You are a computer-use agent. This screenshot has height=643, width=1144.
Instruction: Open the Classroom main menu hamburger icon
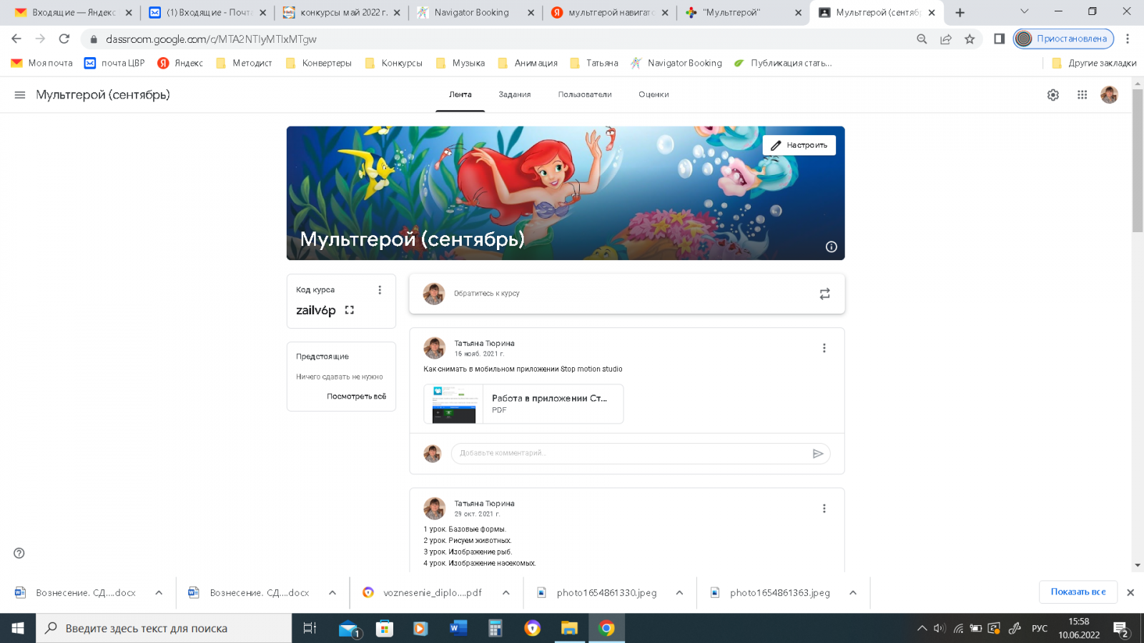(x=20, y=95)
